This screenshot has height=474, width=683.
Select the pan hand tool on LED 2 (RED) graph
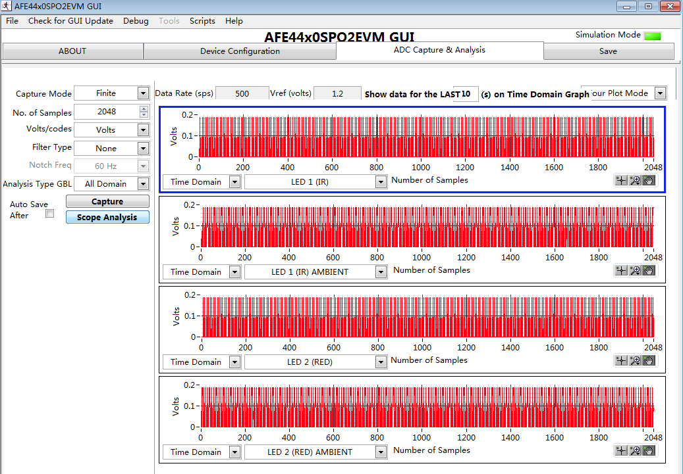click(649, 360)
